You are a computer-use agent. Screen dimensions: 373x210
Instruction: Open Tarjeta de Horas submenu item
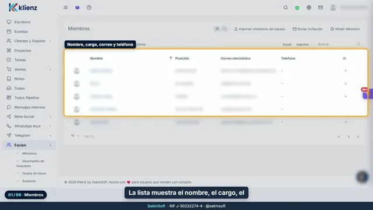34,173
